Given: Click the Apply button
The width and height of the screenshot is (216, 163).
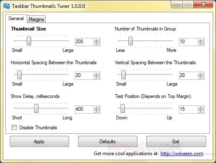Looking at the screenshot, I should point(39,142).
